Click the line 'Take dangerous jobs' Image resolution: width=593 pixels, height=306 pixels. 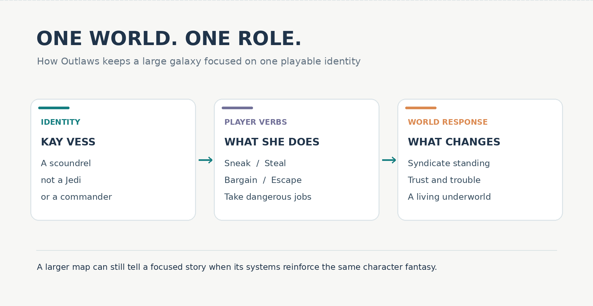click(268, 197)
